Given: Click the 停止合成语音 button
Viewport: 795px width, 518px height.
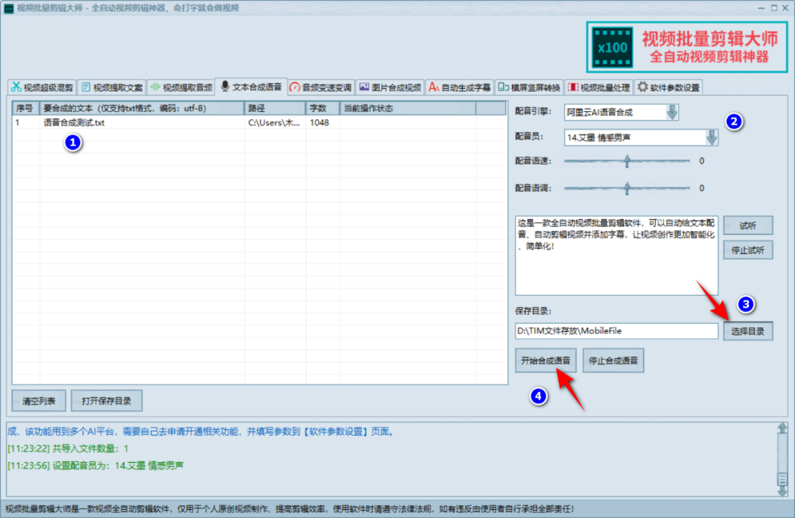Looking at the screenshot, I should (613, 361).
